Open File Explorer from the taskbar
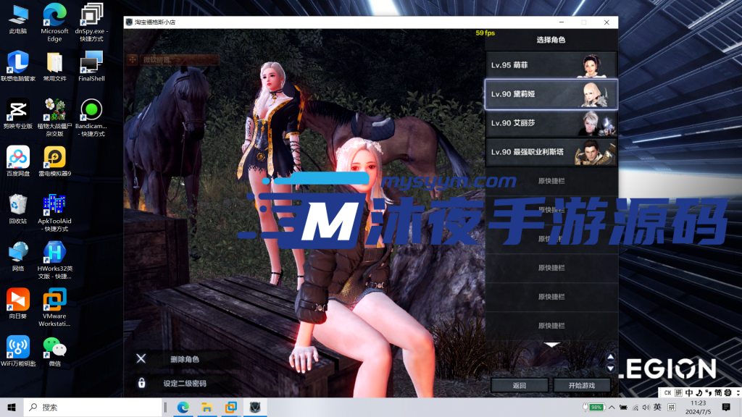Image resolution: width=742 pixels, height=417 pixels. [x=207, y=408]
